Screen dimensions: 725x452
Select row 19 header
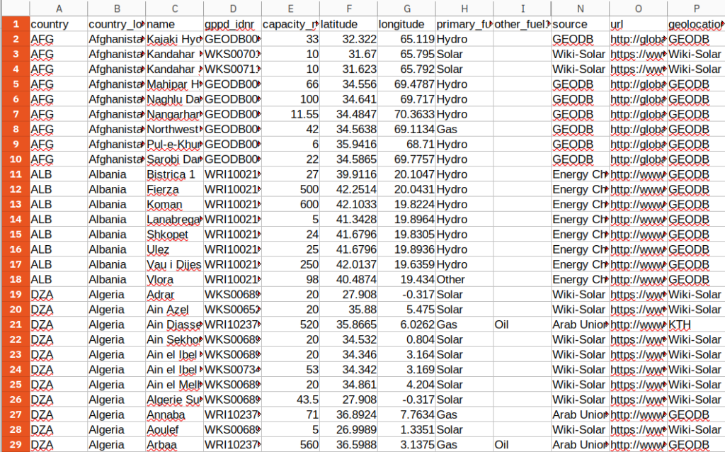tap(16, 295)
